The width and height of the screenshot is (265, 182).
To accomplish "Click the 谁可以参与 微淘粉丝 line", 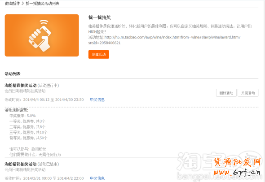I will click(x=28, y=149).
